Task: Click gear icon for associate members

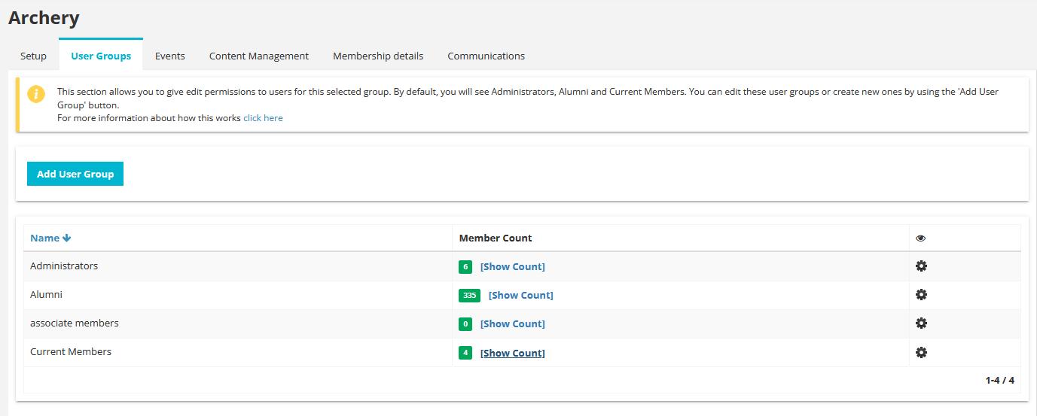Action: tap(921, 323)
